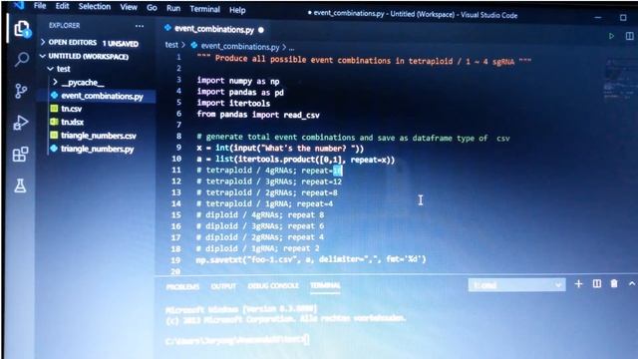Click the int(input("What's the number?")) line
638x359 pixels.
(280, 149)
